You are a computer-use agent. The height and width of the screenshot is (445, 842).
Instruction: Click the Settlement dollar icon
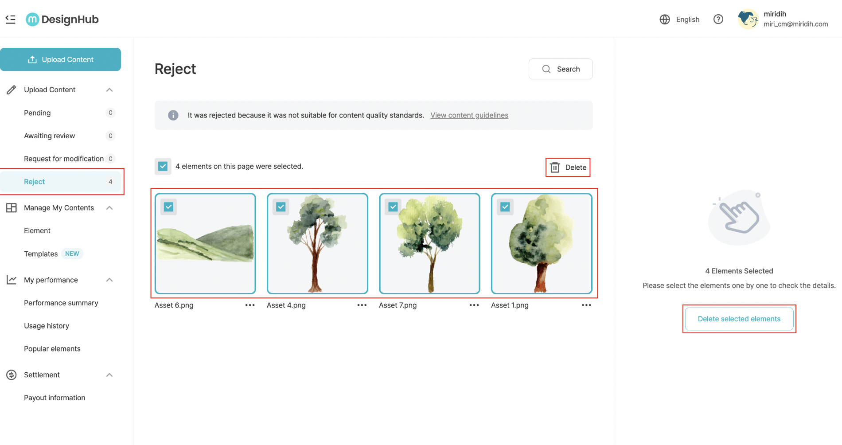[x=11, y=375]
